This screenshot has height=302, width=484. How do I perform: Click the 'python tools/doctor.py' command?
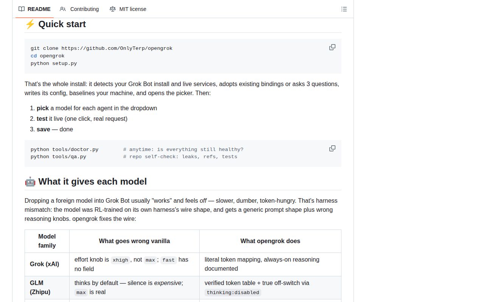(65, 149)
